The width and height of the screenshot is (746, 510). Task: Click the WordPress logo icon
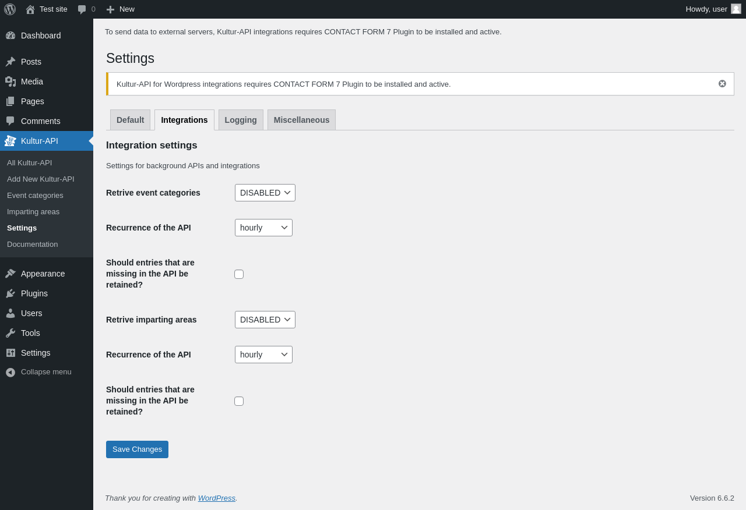(10, 9)
